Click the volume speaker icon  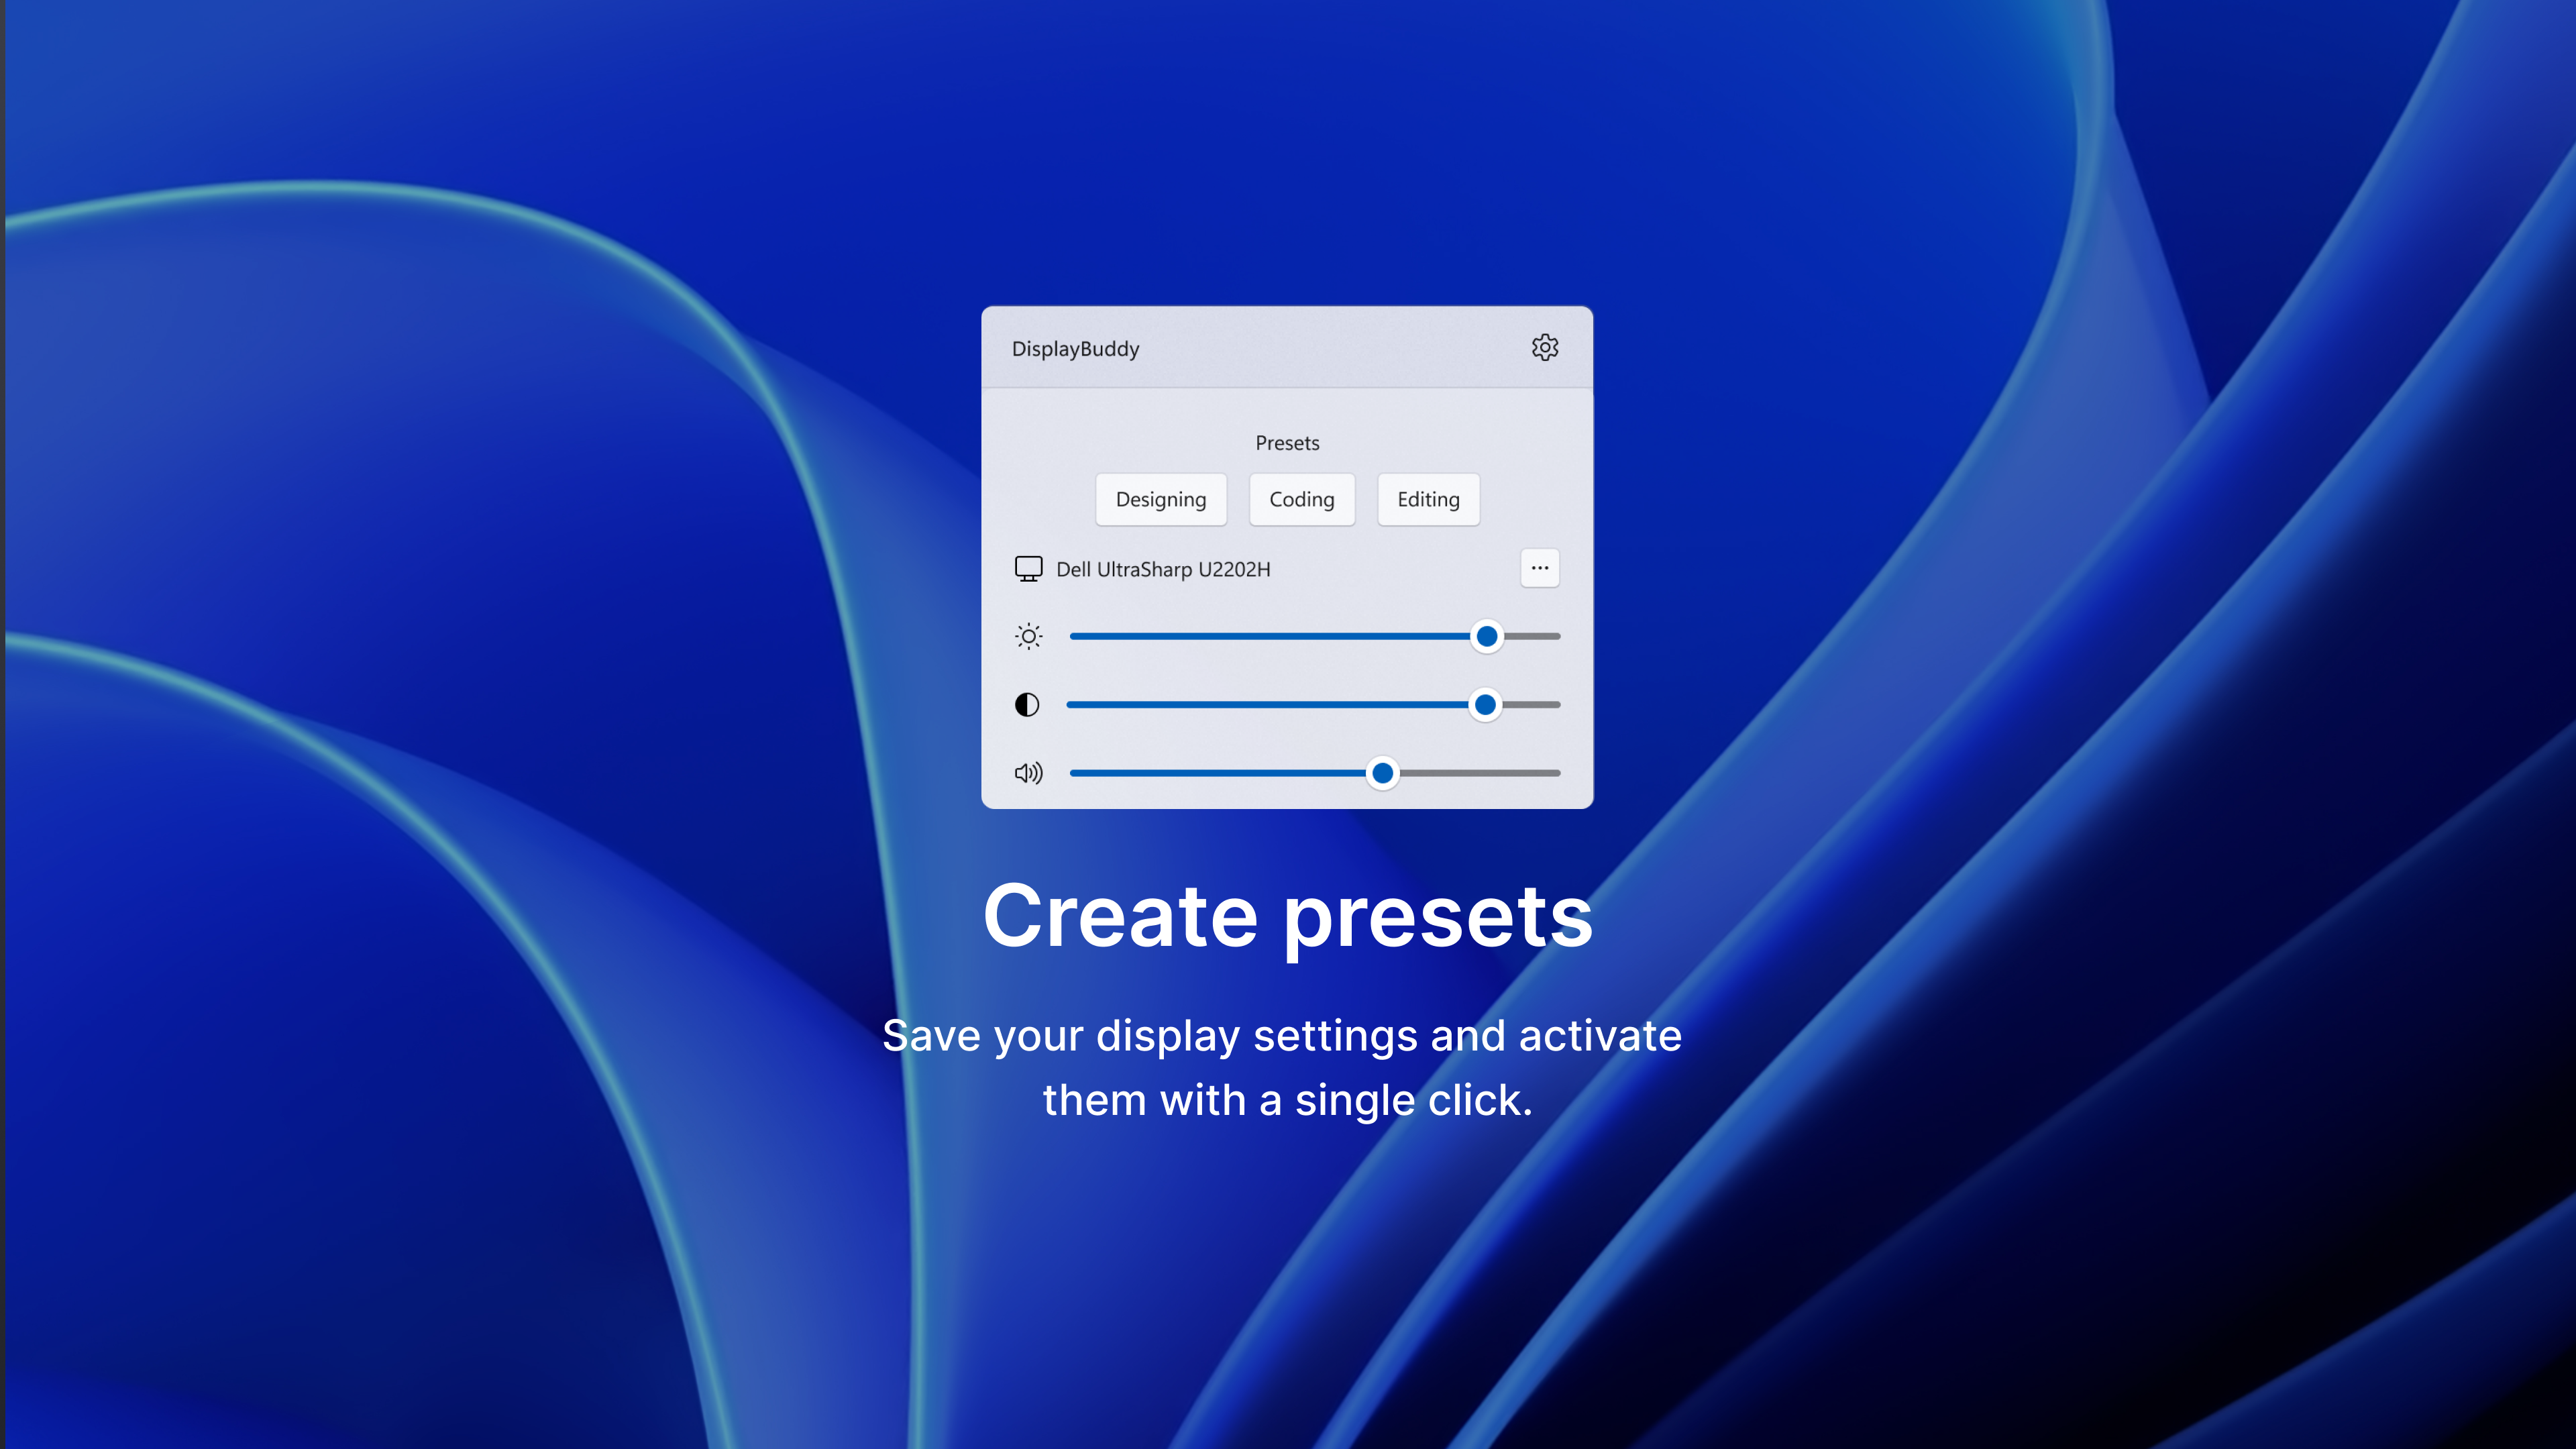(1027, 772)
